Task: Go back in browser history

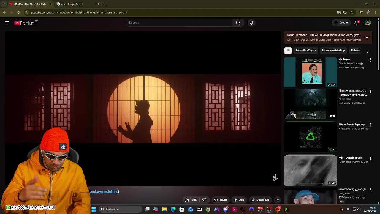Action: click(4, 12)
